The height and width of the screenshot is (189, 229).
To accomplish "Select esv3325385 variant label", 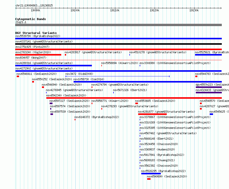I will [x=175, y=128].
